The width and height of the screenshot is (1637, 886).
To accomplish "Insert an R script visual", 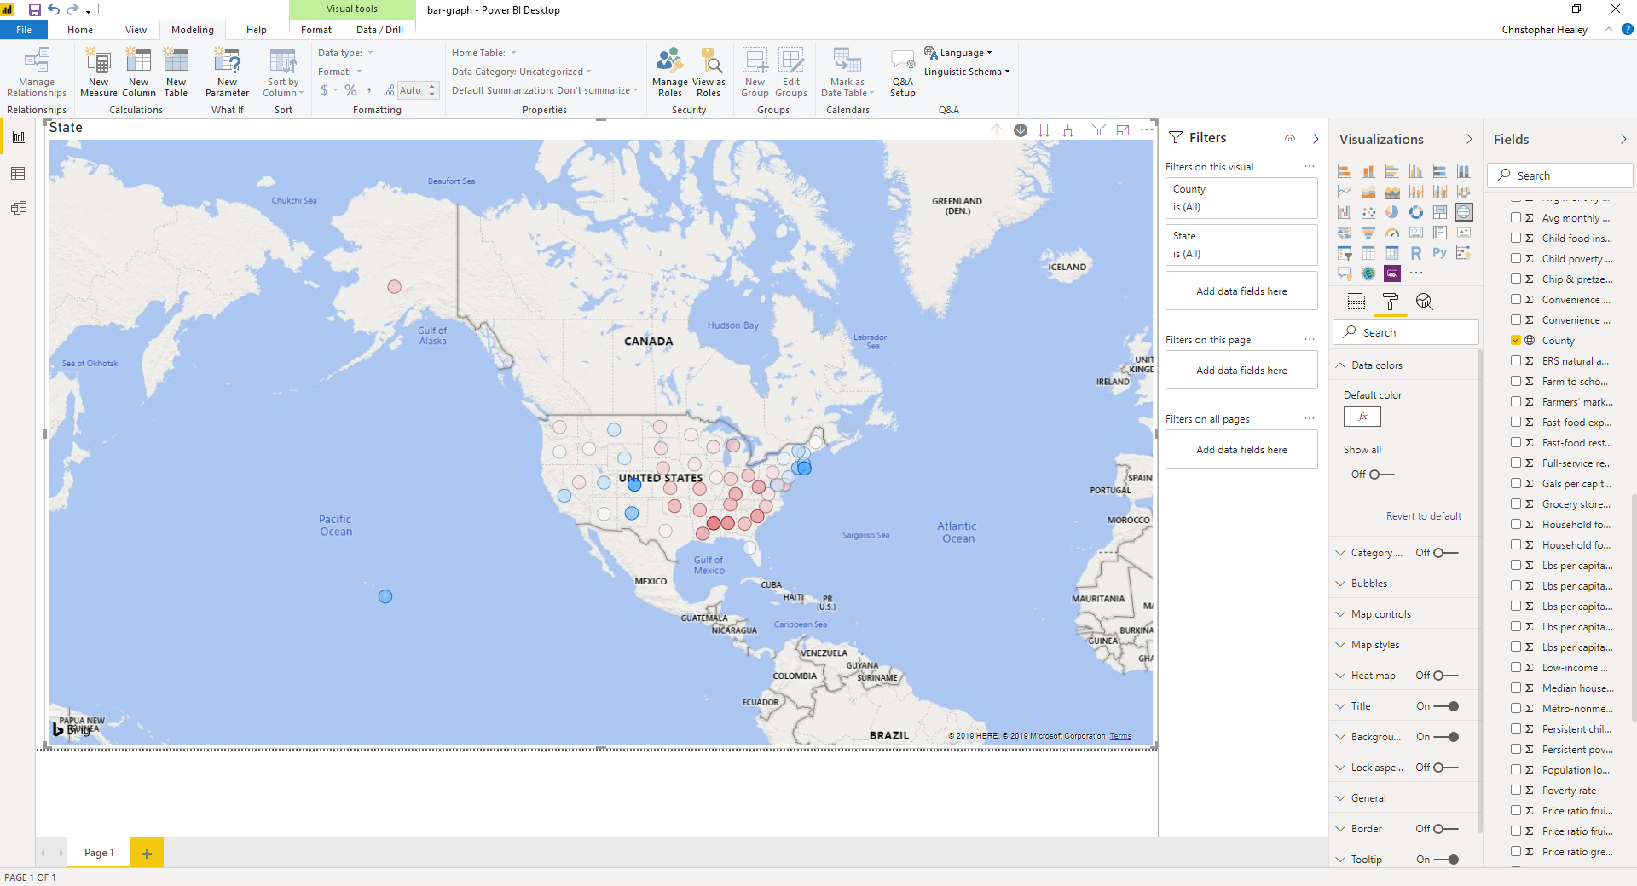I will click(1416, 253).
